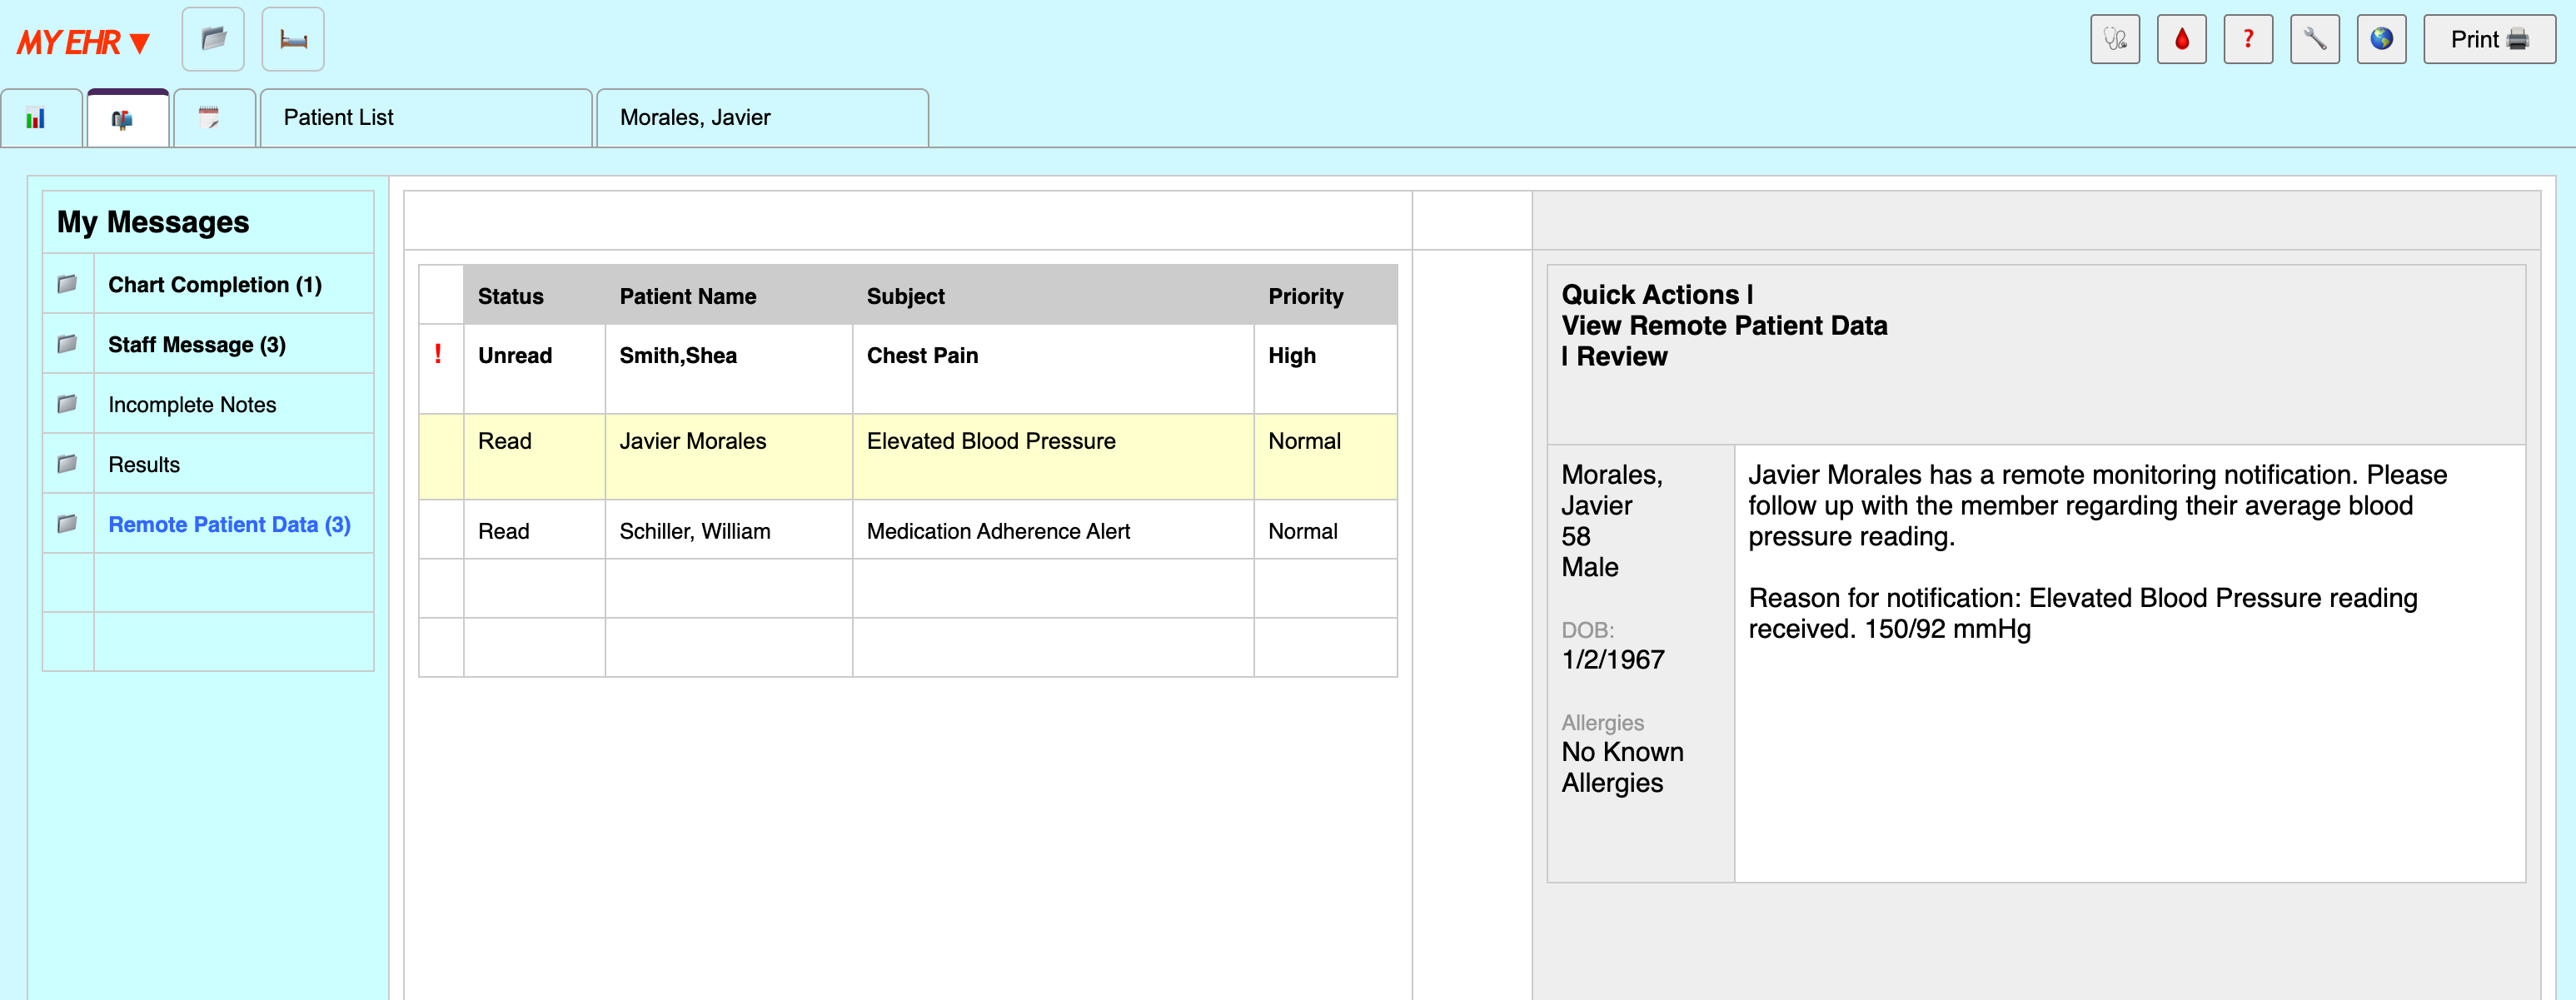This screenshot has width=2576, height=1000.
Task: Switch to the bar chart dashboard tab
Action: (37, 119)
